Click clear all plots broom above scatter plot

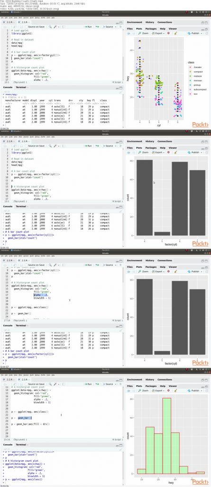point(175,33)
